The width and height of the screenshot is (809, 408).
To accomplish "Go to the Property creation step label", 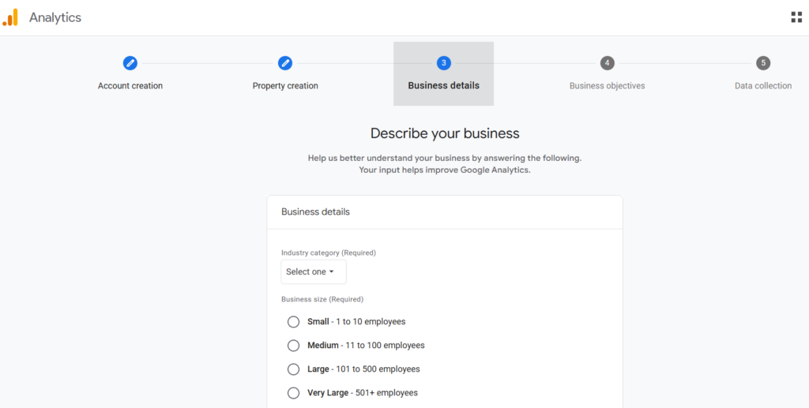I will coord(285,86).
